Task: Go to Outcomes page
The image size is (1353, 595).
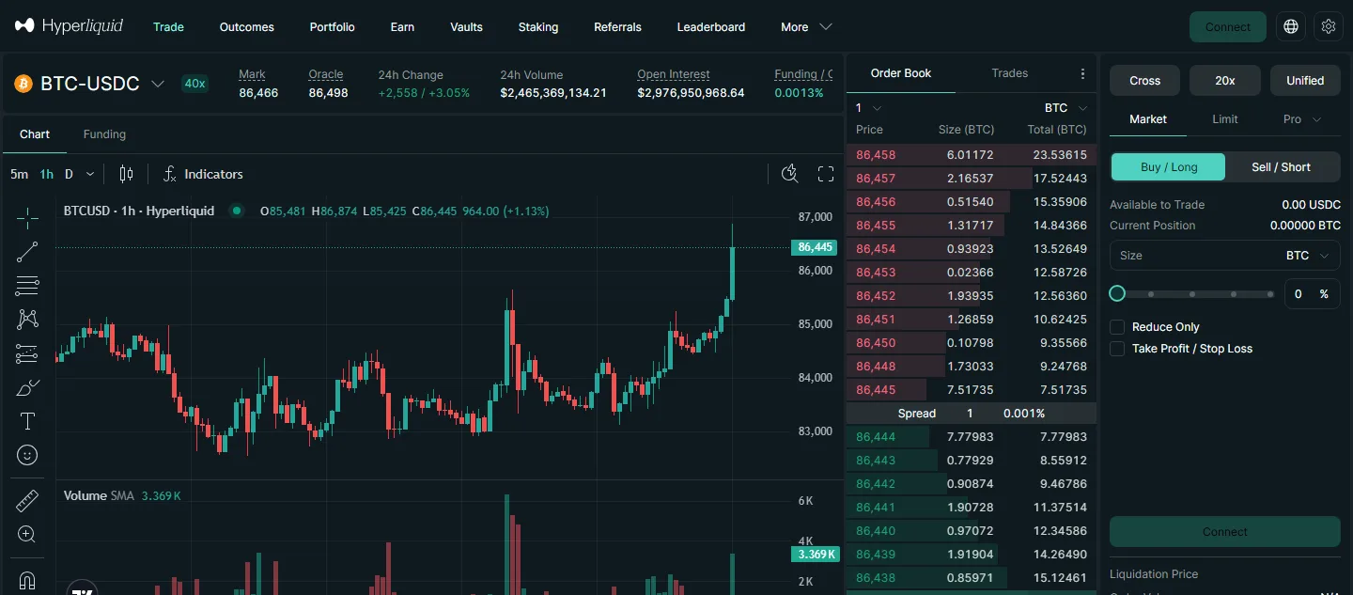Action: coord(247,27)
